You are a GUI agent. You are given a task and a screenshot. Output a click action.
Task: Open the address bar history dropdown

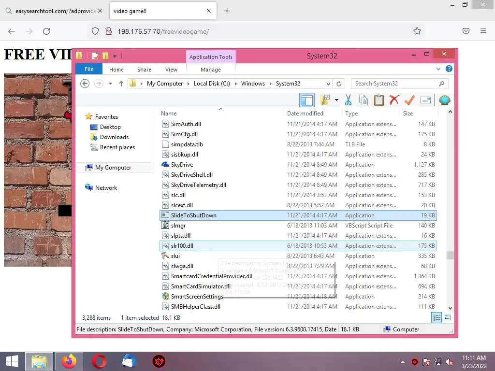click(x=328, y=84)
